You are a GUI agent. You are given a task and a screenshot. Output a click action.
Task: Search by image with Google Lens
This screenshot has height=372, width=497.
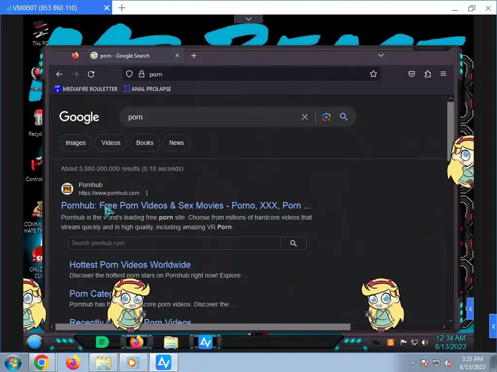[x=326, y=117]
